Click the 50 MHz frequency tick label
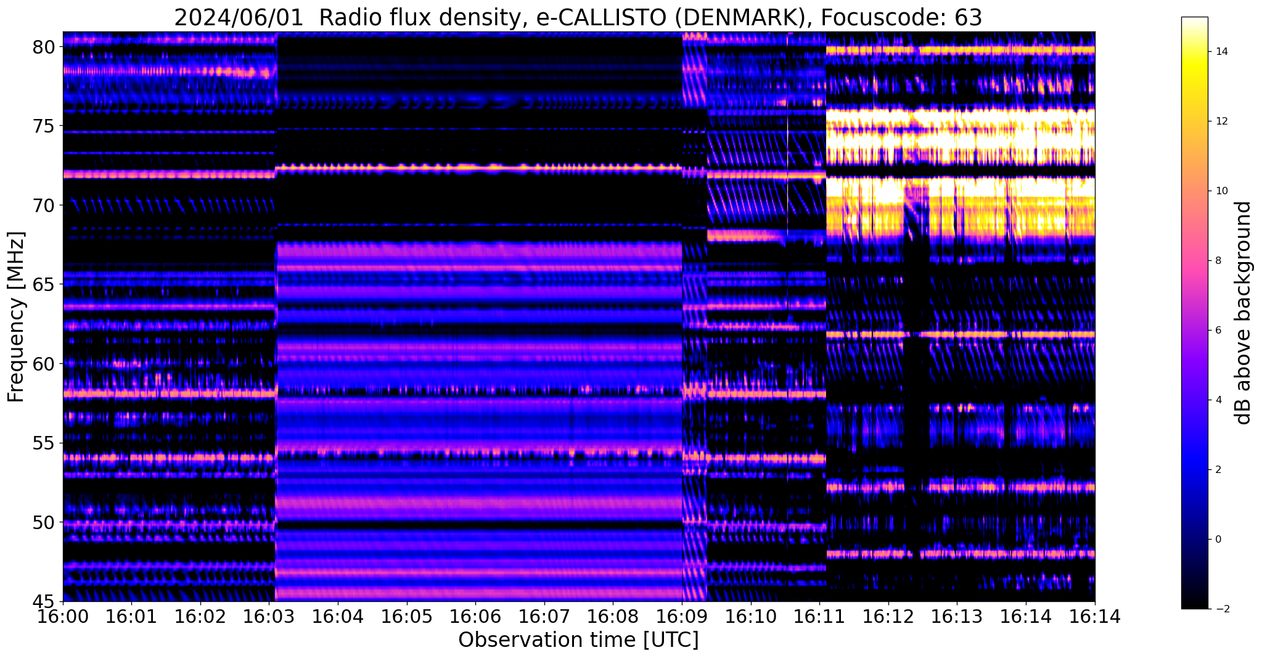 [x=44, y=522]
